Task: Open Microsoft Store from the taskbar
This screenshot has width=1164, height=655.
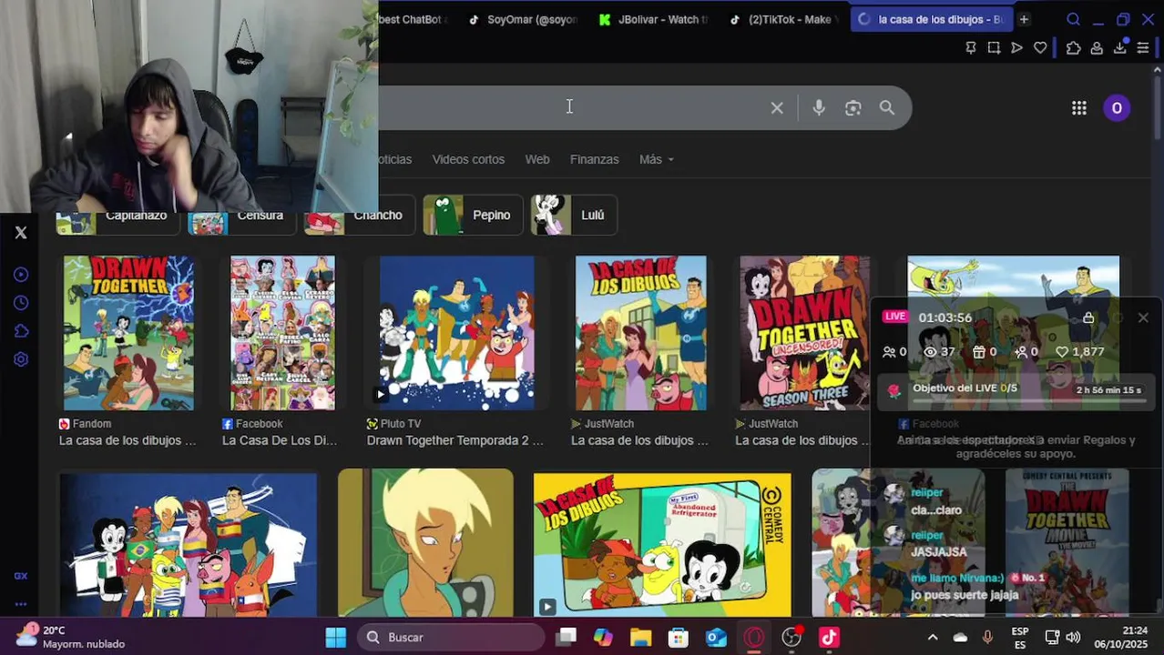Action: (679, 638)
